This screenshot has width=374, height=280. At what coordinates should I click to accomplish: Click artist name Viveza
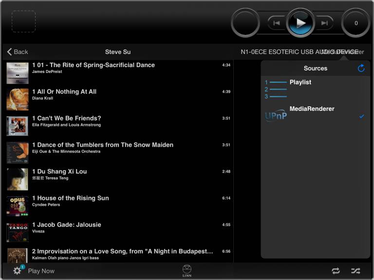[x=38, y=231]
